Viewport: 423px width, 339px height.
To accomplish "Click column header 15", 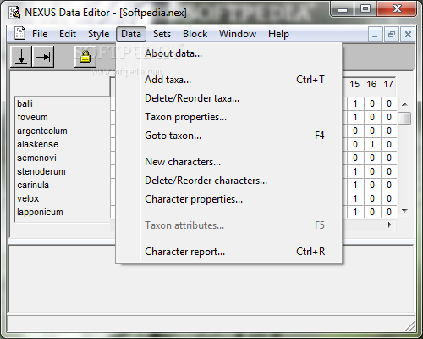I will [354, 84].
